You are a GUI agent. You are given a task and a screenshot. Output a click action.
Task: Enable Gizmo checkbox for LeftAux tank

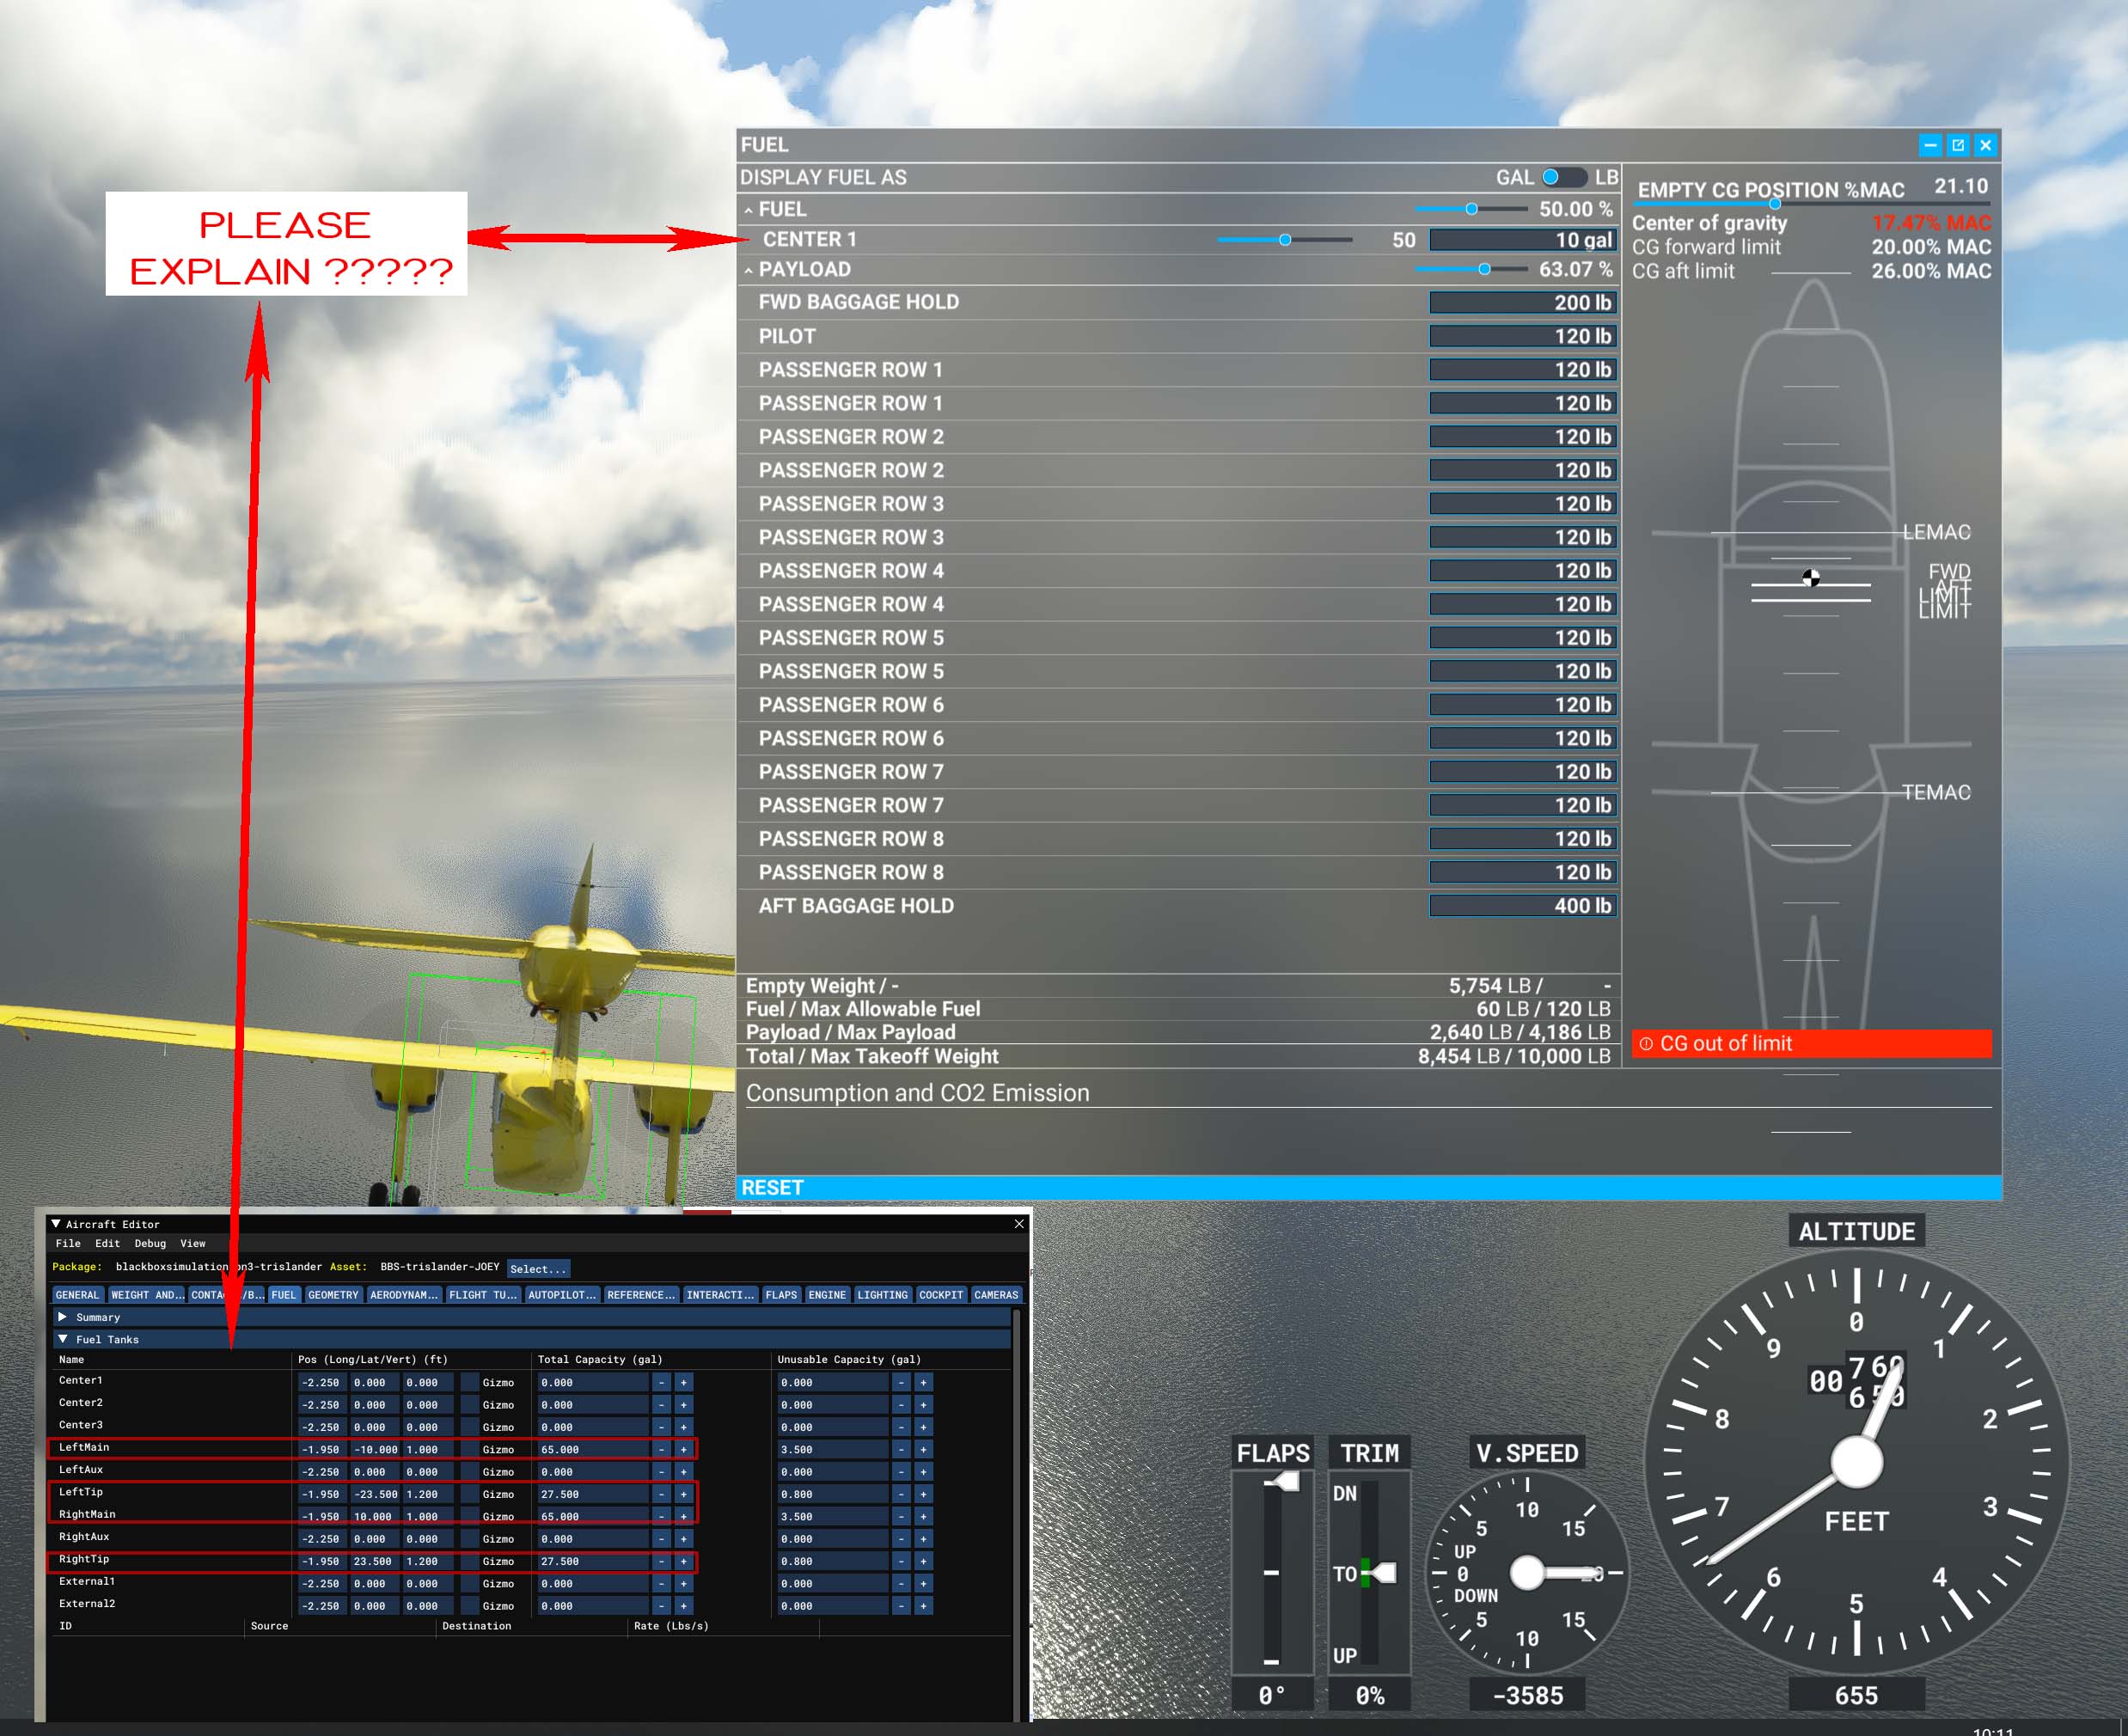pos(468,1472)
